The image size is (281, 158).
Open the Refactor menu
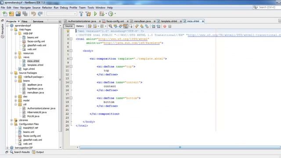point(47,8)
